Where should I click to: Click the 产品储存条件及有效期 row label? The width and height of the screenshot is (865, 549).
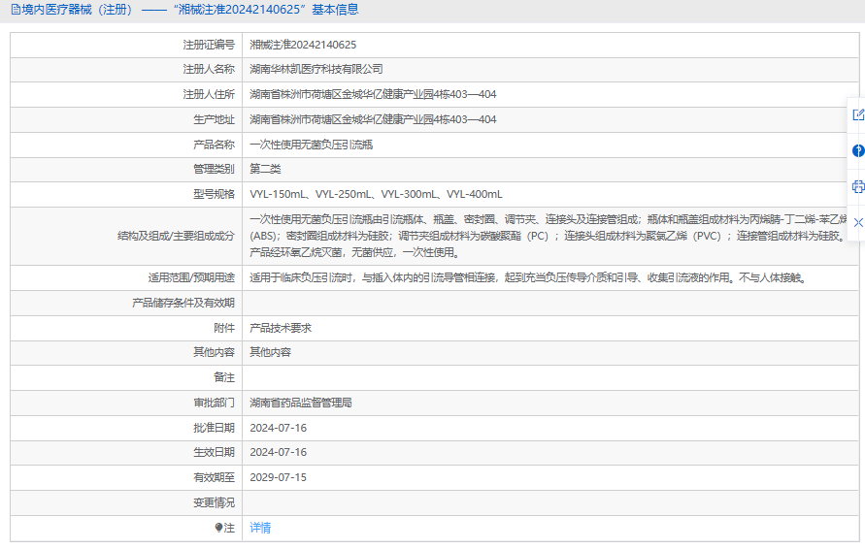(x=183, y=303)
